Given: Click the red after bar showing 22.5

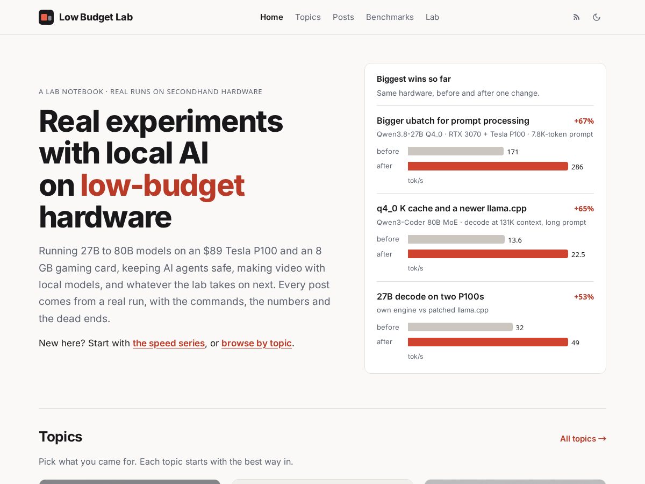Looking at the screenshot, I should pyautogui.click(x=488, y=254).
